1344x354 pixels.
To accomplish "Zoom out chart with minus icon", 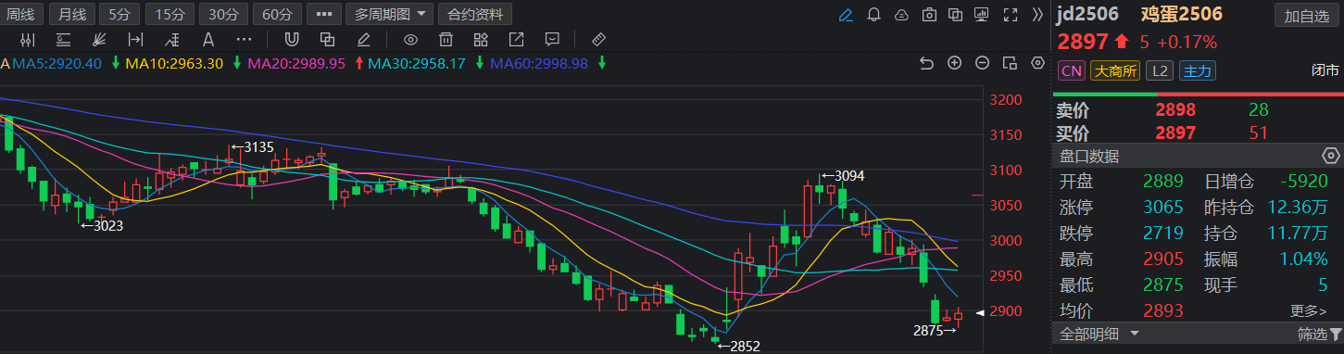I will coord(982,63).
